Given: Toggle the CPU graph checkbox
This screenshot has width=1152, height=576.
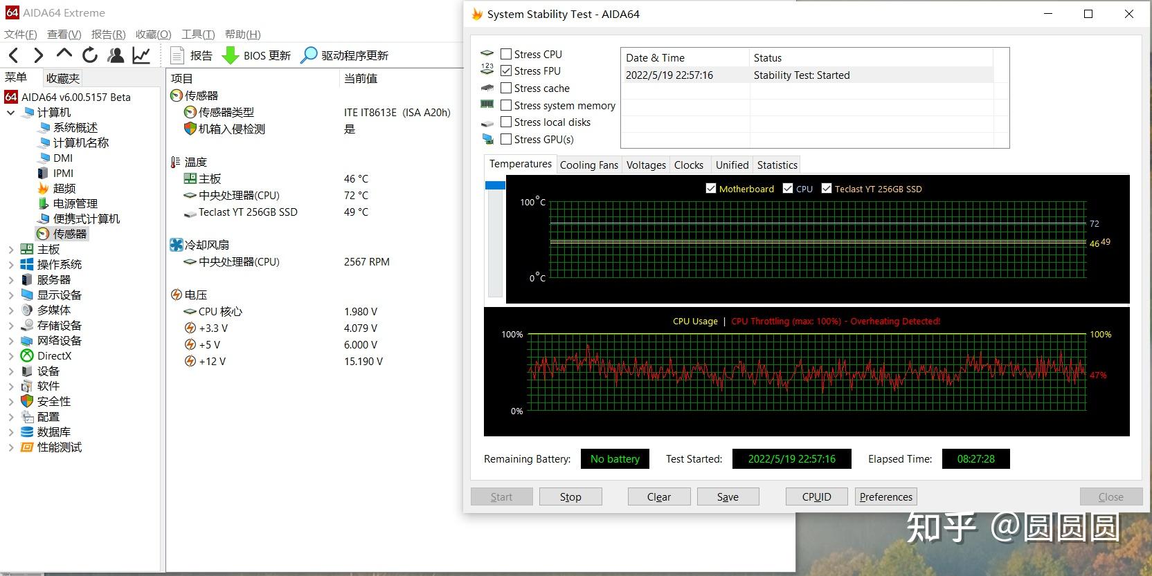Looking at the screenshot, I should click(788, 188).
